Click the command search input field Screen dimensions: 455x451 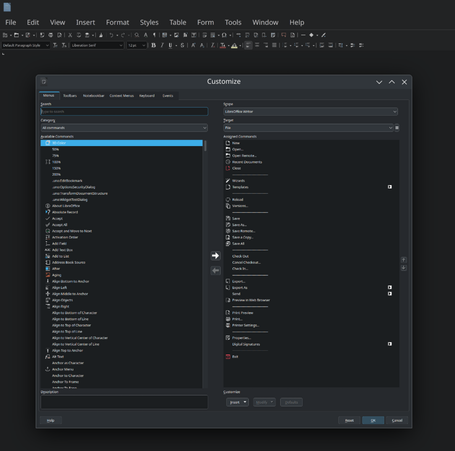pyautogui.click(x=124, y=112)
